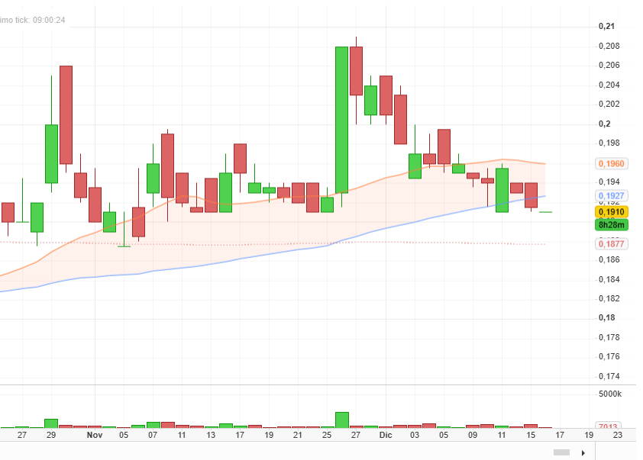643x460 pixels.
Task: Select the tallest green candle reaching 0,208
Action: (341, 120)
